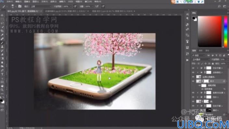Open the Image menu
The image size is (229, 129).
(x=27, y=2)
